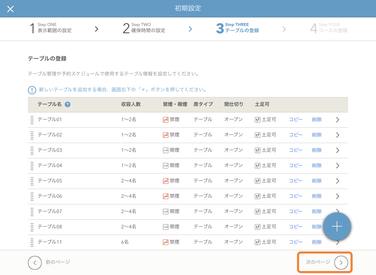Click the info icon next to the blue notice

32,90
